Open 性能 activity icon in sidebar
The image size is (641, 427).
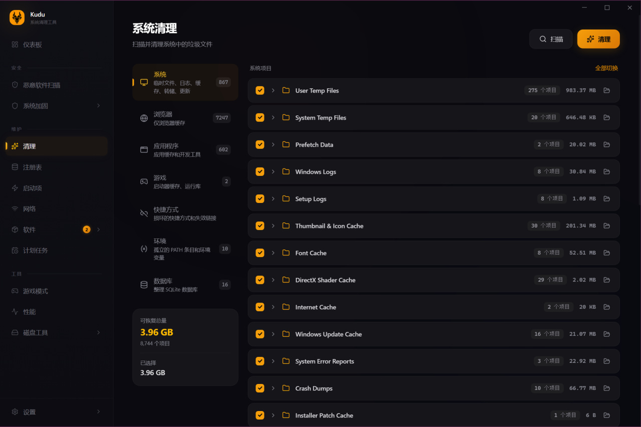15,311
